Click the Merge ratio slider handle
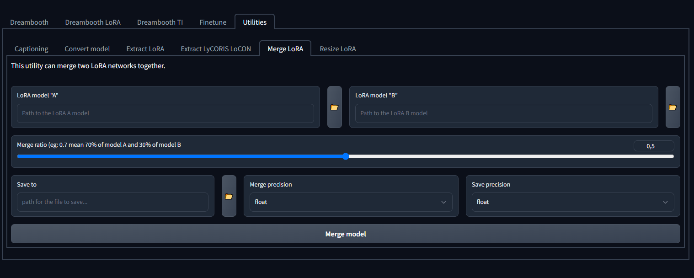 click(x=346, y=156)
